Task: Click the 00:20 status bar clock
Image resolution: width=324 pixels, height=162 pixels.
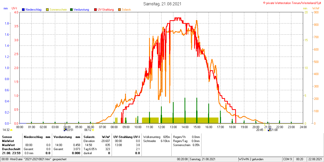Action: (300, 159)
